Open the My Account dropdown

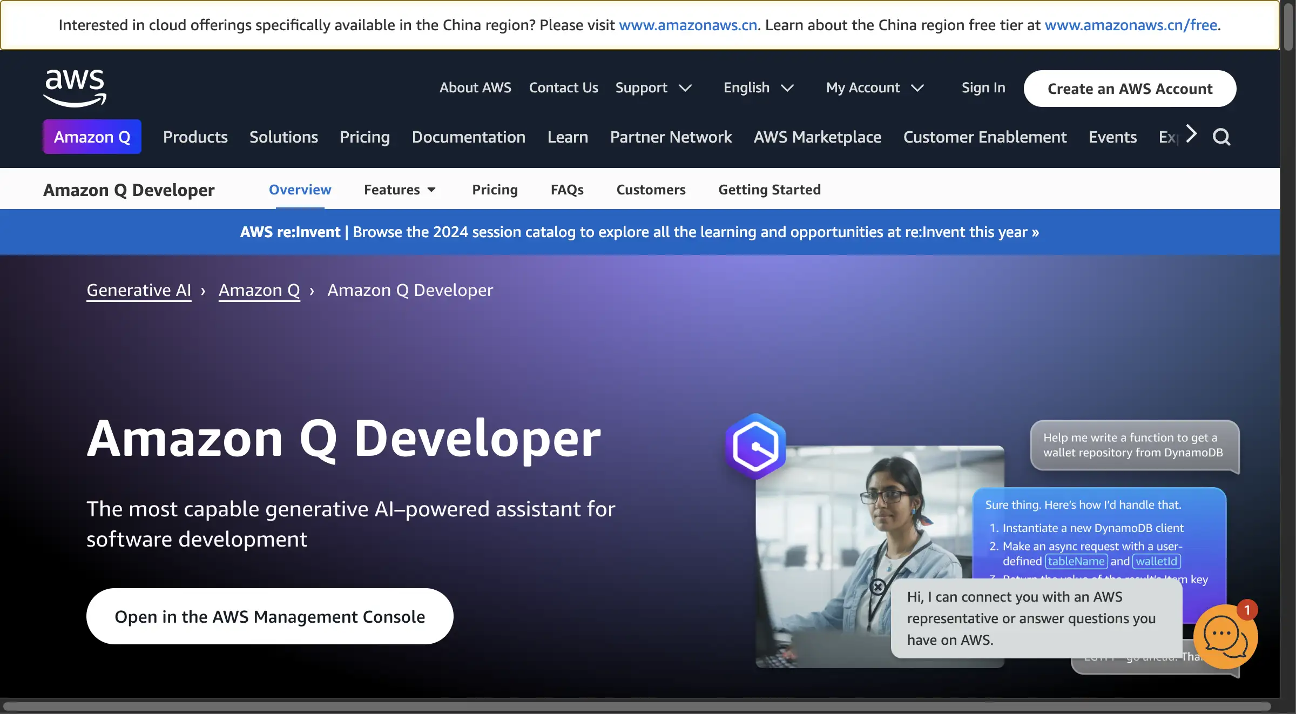874,87
